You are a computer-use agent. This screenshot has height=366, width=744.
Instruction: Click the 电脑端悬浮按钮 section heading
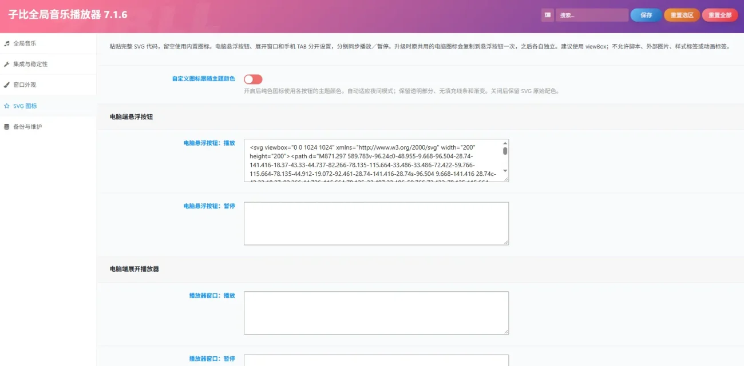pos(132,116)
